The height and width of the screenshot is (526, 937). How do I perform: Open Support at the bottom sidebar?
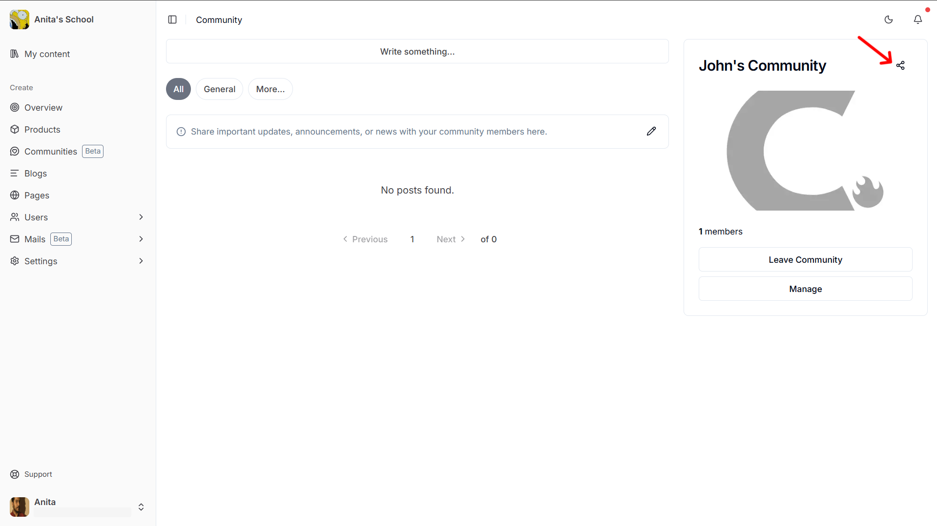38,474
